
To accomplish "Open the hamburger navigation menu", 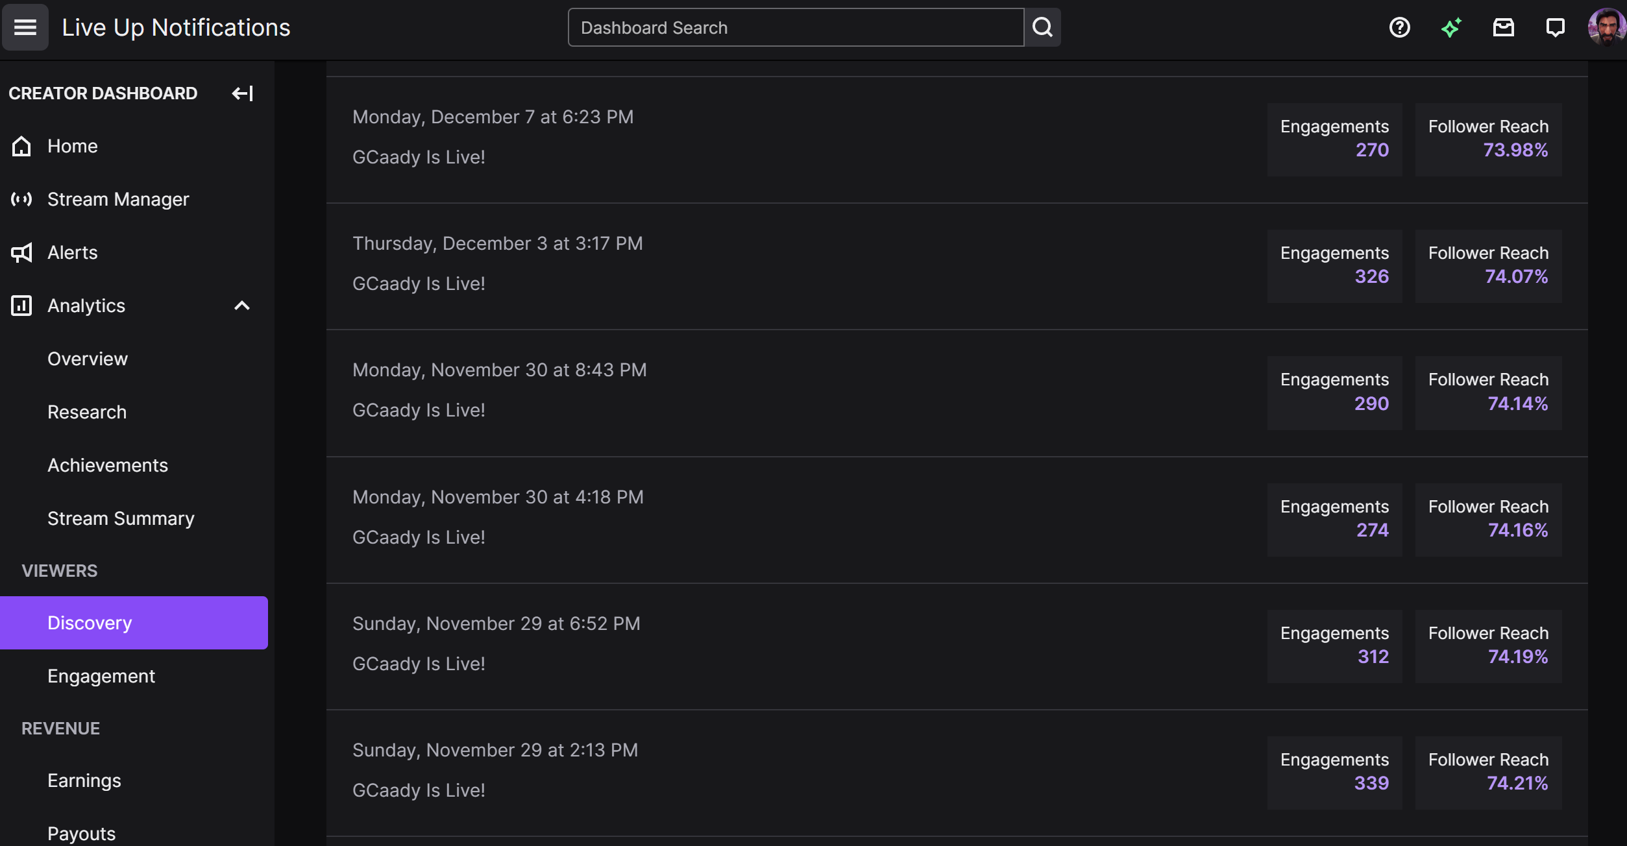I will click(25, 27).
